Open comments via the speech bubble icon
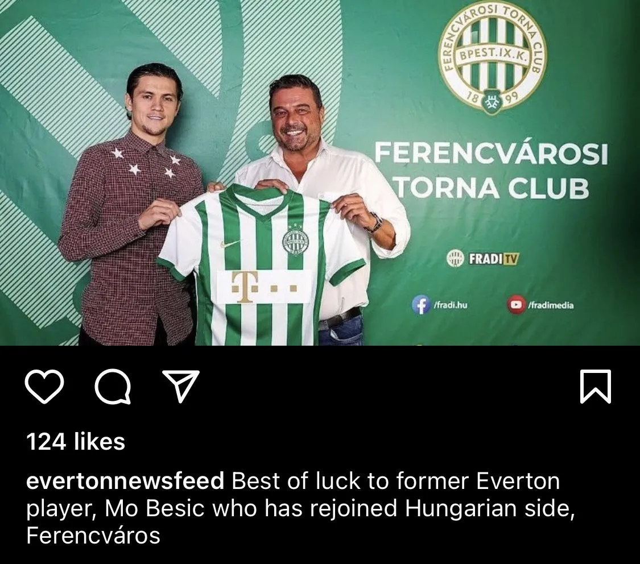640x564 pixels. tap(113, 386)
